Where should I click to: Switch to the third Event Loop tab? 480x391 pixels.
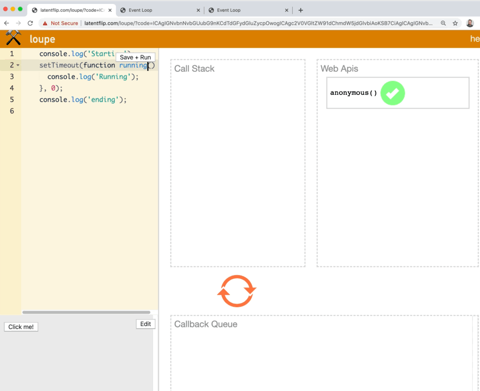click(229, 10)
